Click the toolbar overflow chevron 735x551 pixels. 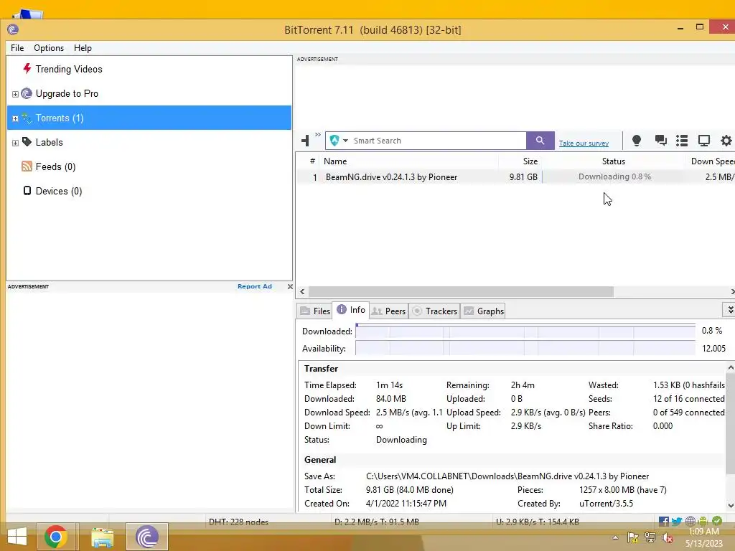coord(318,135)
